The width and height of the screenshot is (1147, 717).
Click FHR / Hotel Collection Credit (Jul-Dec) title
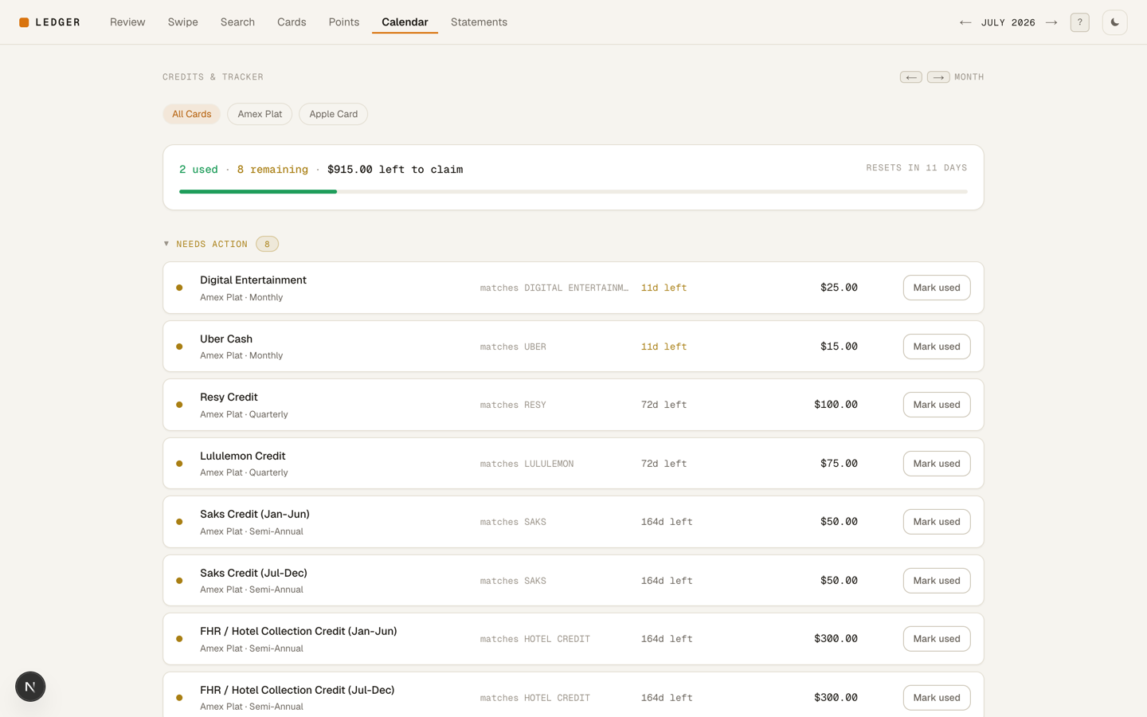[297, 691]
